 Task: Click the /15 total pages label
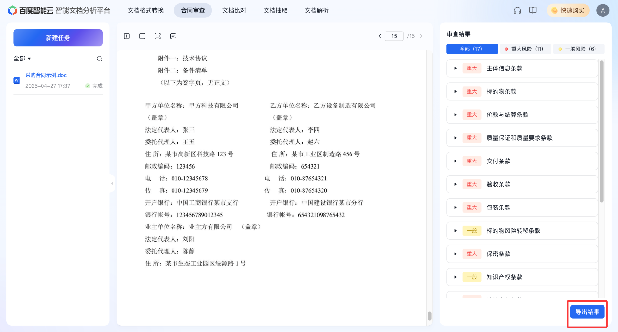411,36
